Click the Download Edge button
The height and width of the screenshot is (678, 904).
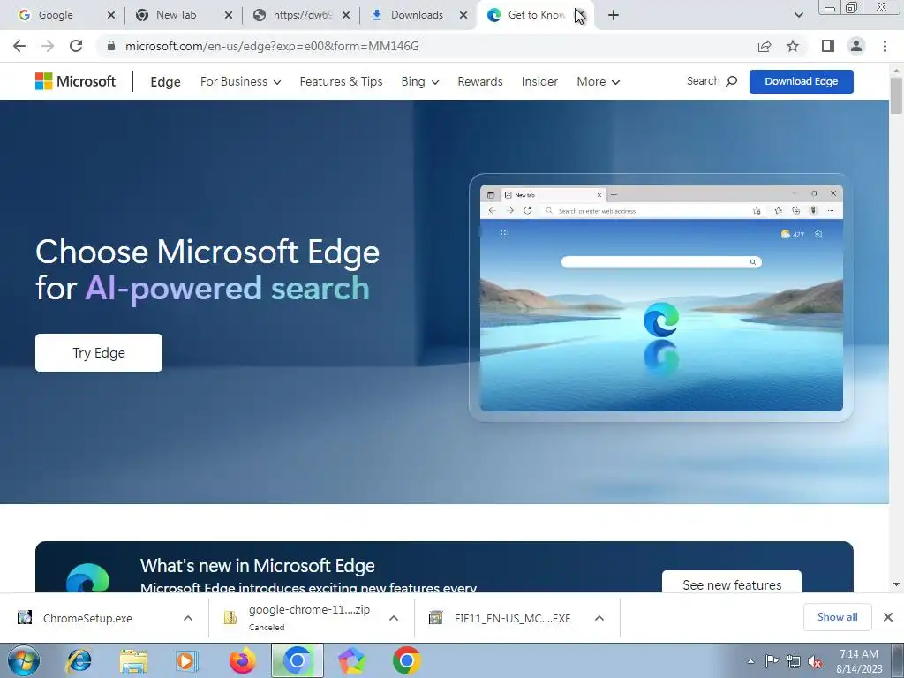click(802, 81)
